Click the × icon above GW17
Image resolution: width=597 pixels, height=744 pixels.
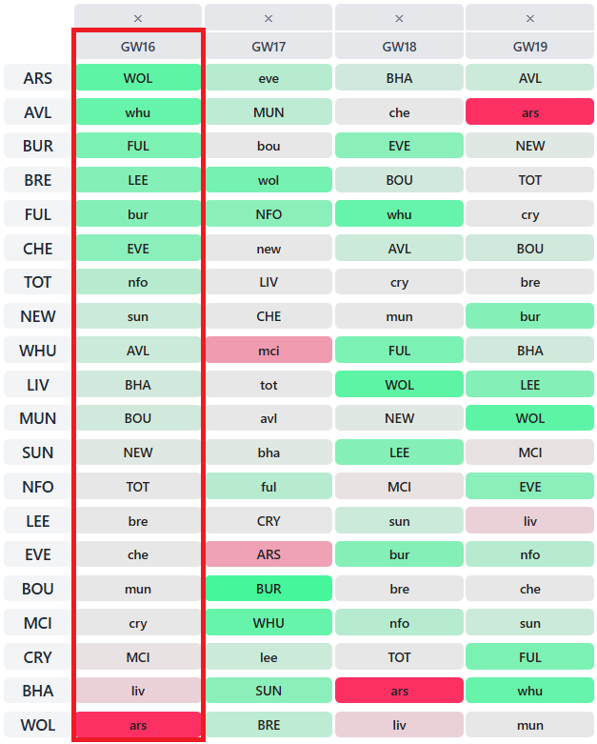269,18
